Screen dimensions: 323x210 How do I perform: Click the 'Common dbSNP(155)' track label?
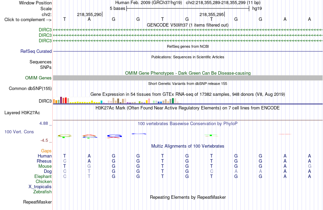30,88
